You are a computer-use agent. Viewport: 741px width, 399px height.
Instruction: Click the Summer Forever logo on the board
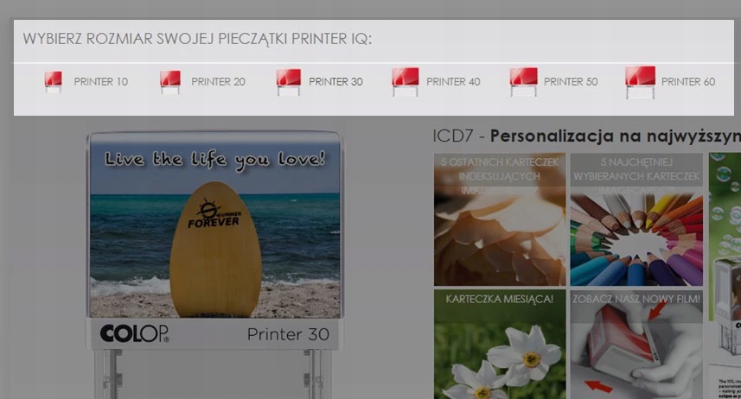[215, 215]
